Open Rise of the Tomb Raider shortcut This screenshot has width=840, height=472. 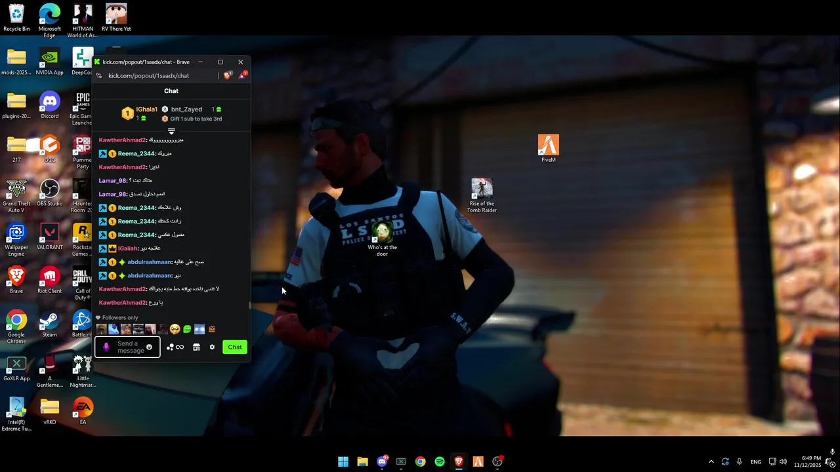(482, 195)
